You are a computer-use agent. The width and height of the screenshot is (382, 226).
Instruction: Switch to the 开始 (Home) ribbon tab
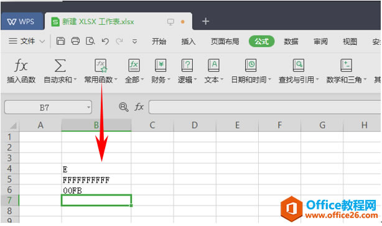click(x=159, y=42)
